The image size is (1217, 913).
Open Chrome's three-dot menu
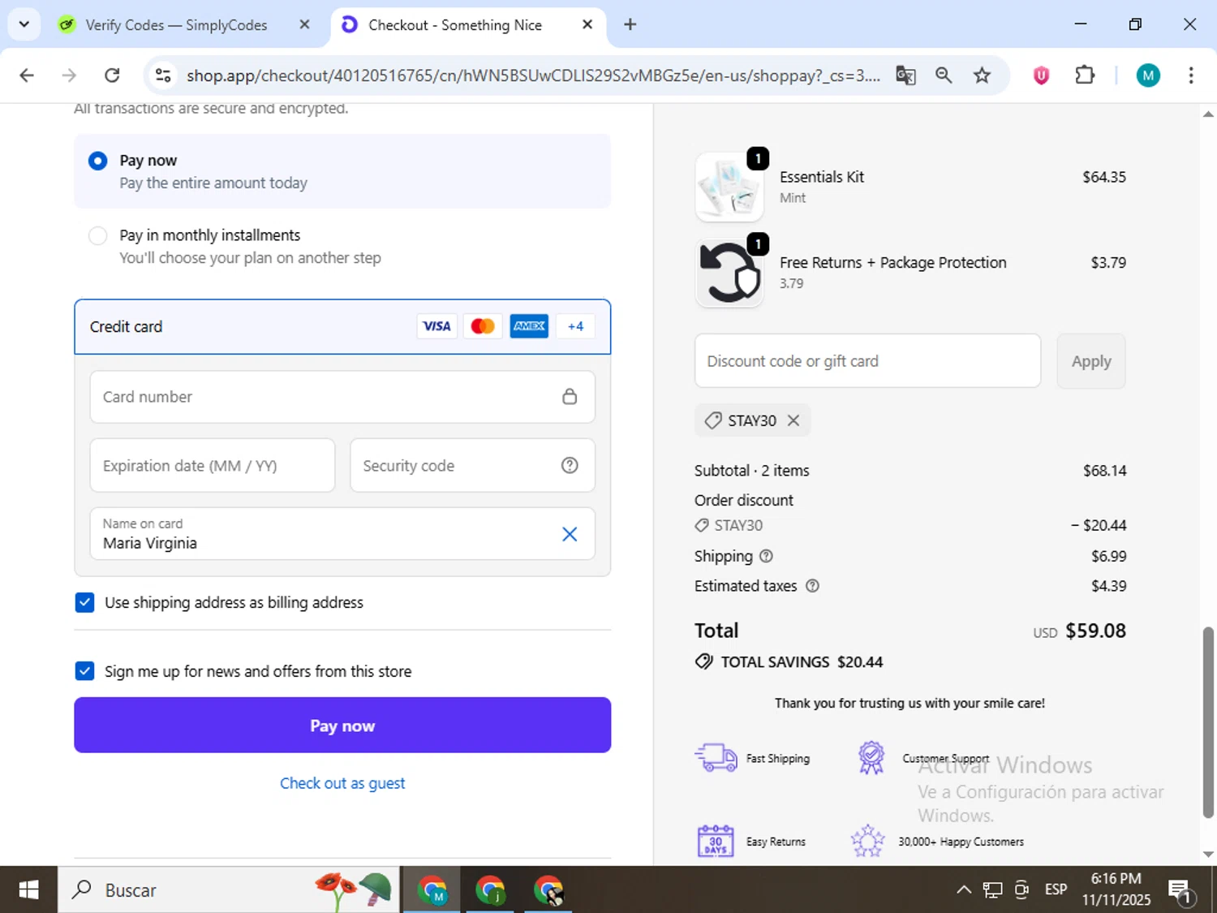[x=1191, y=75]
